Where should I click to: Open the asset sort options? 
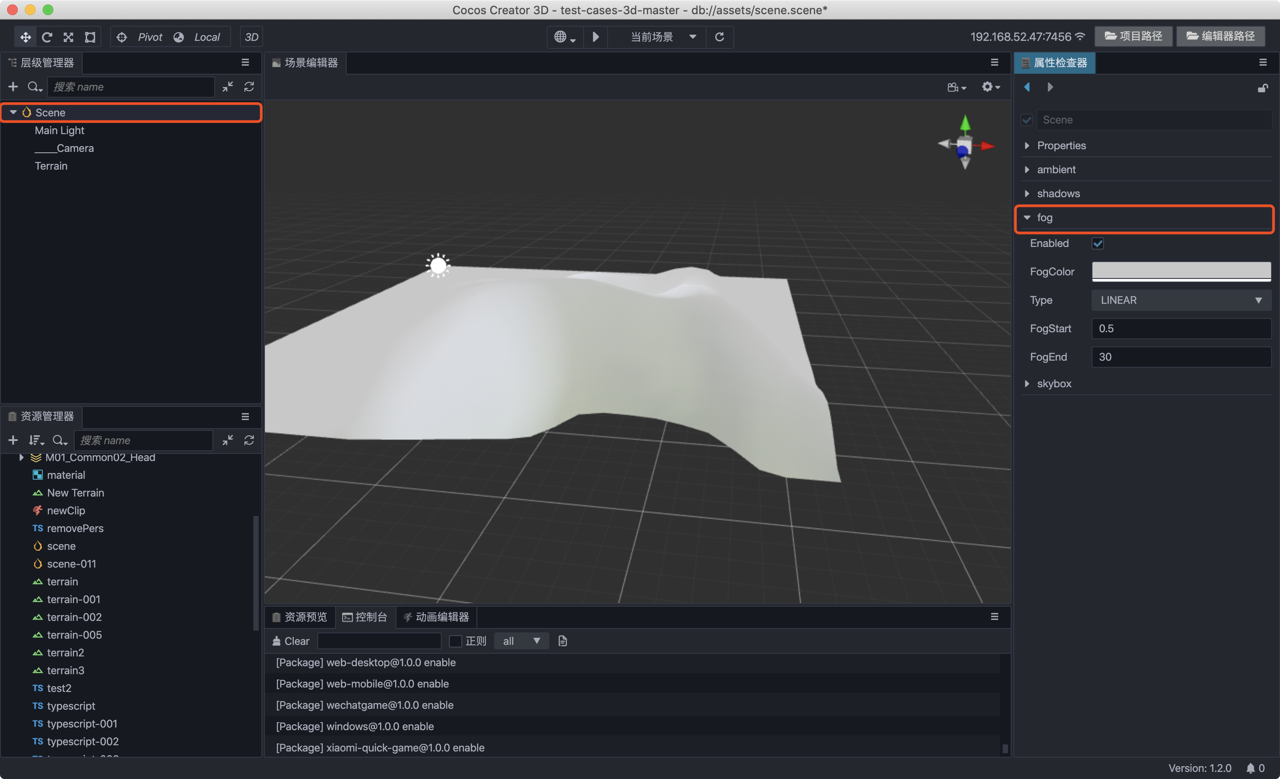36,440
